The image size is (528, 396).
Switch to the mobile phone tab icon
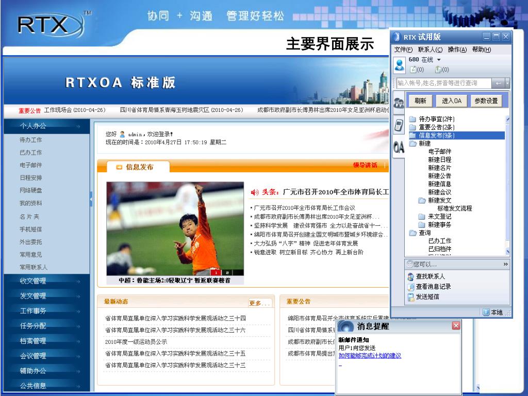click(399, 125)
